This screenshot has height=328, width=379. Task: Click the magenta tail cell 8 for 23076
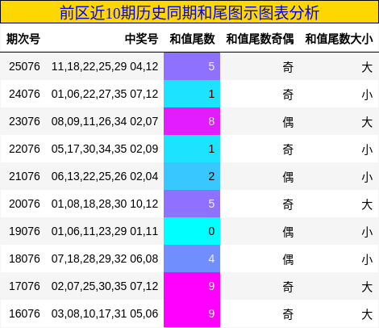[x=192, y=121]
